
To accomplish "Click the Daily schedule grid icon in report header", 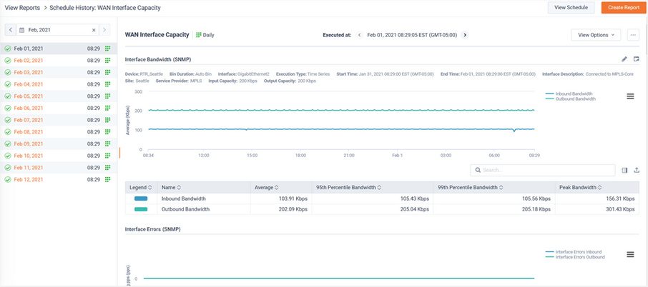I will click(x=199, y=35).
